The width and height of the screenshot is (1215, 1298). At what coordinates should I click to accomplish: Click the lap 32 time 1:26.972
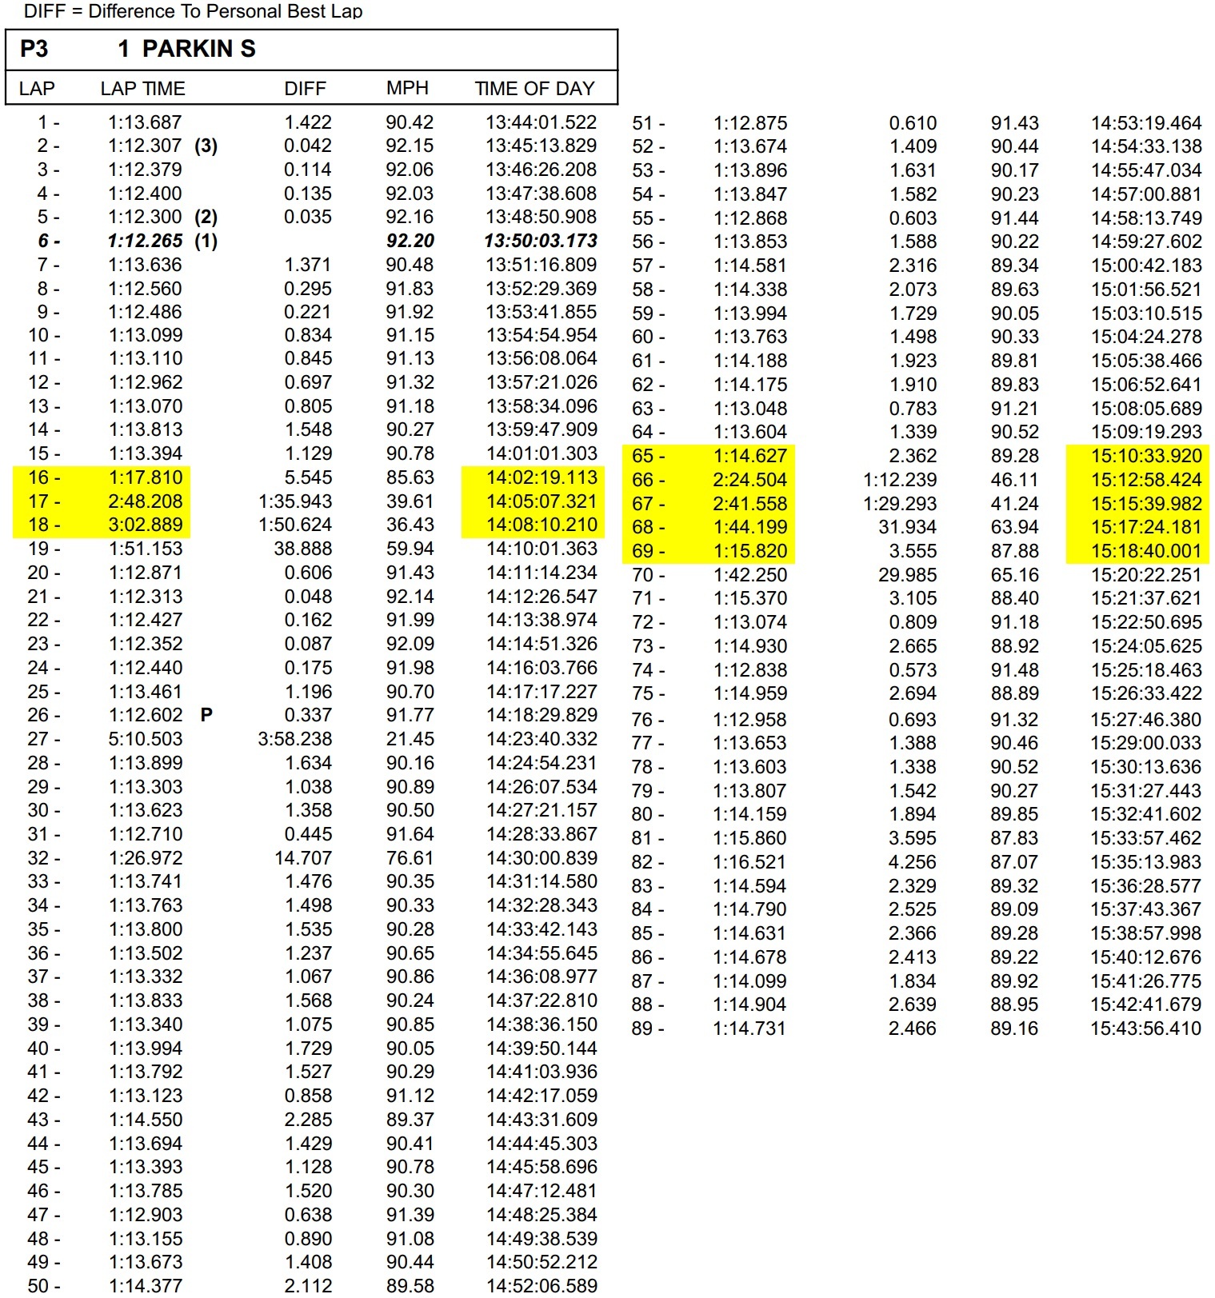146,858
